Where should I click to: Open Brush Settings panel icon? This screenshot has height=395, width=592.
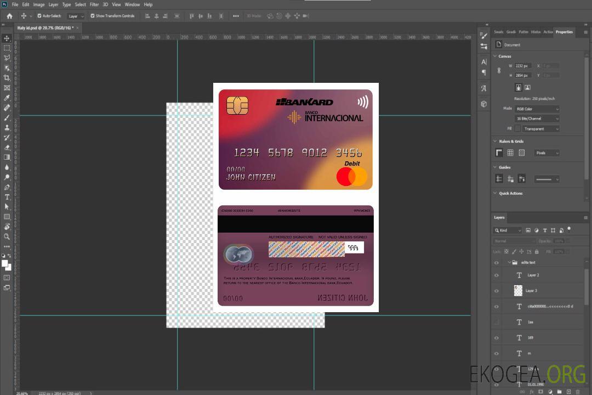click(x=483, y=36)
